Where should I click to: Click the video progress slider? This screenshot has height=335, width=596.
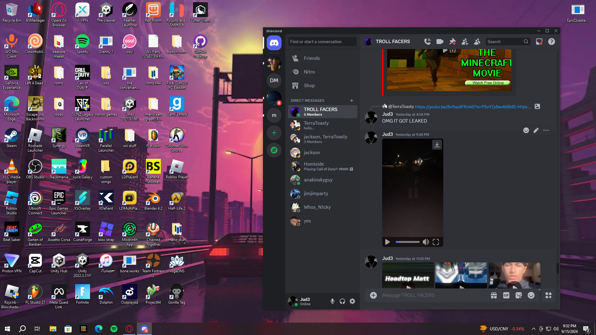click(408, 242)
